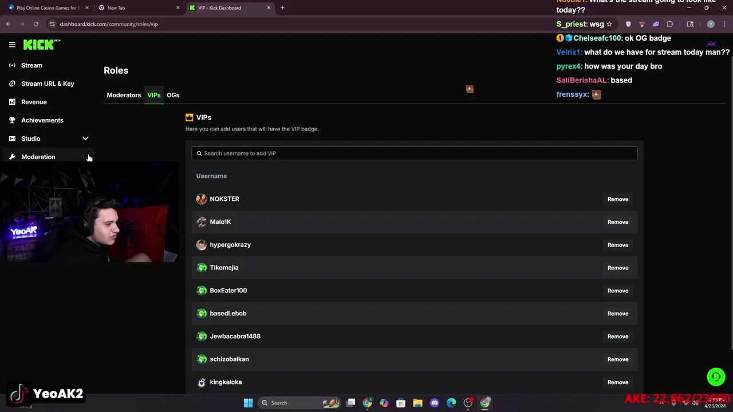Open Microsoft Store from the taskbar
This screenshot has width=733, height=412.
point(401,403)
